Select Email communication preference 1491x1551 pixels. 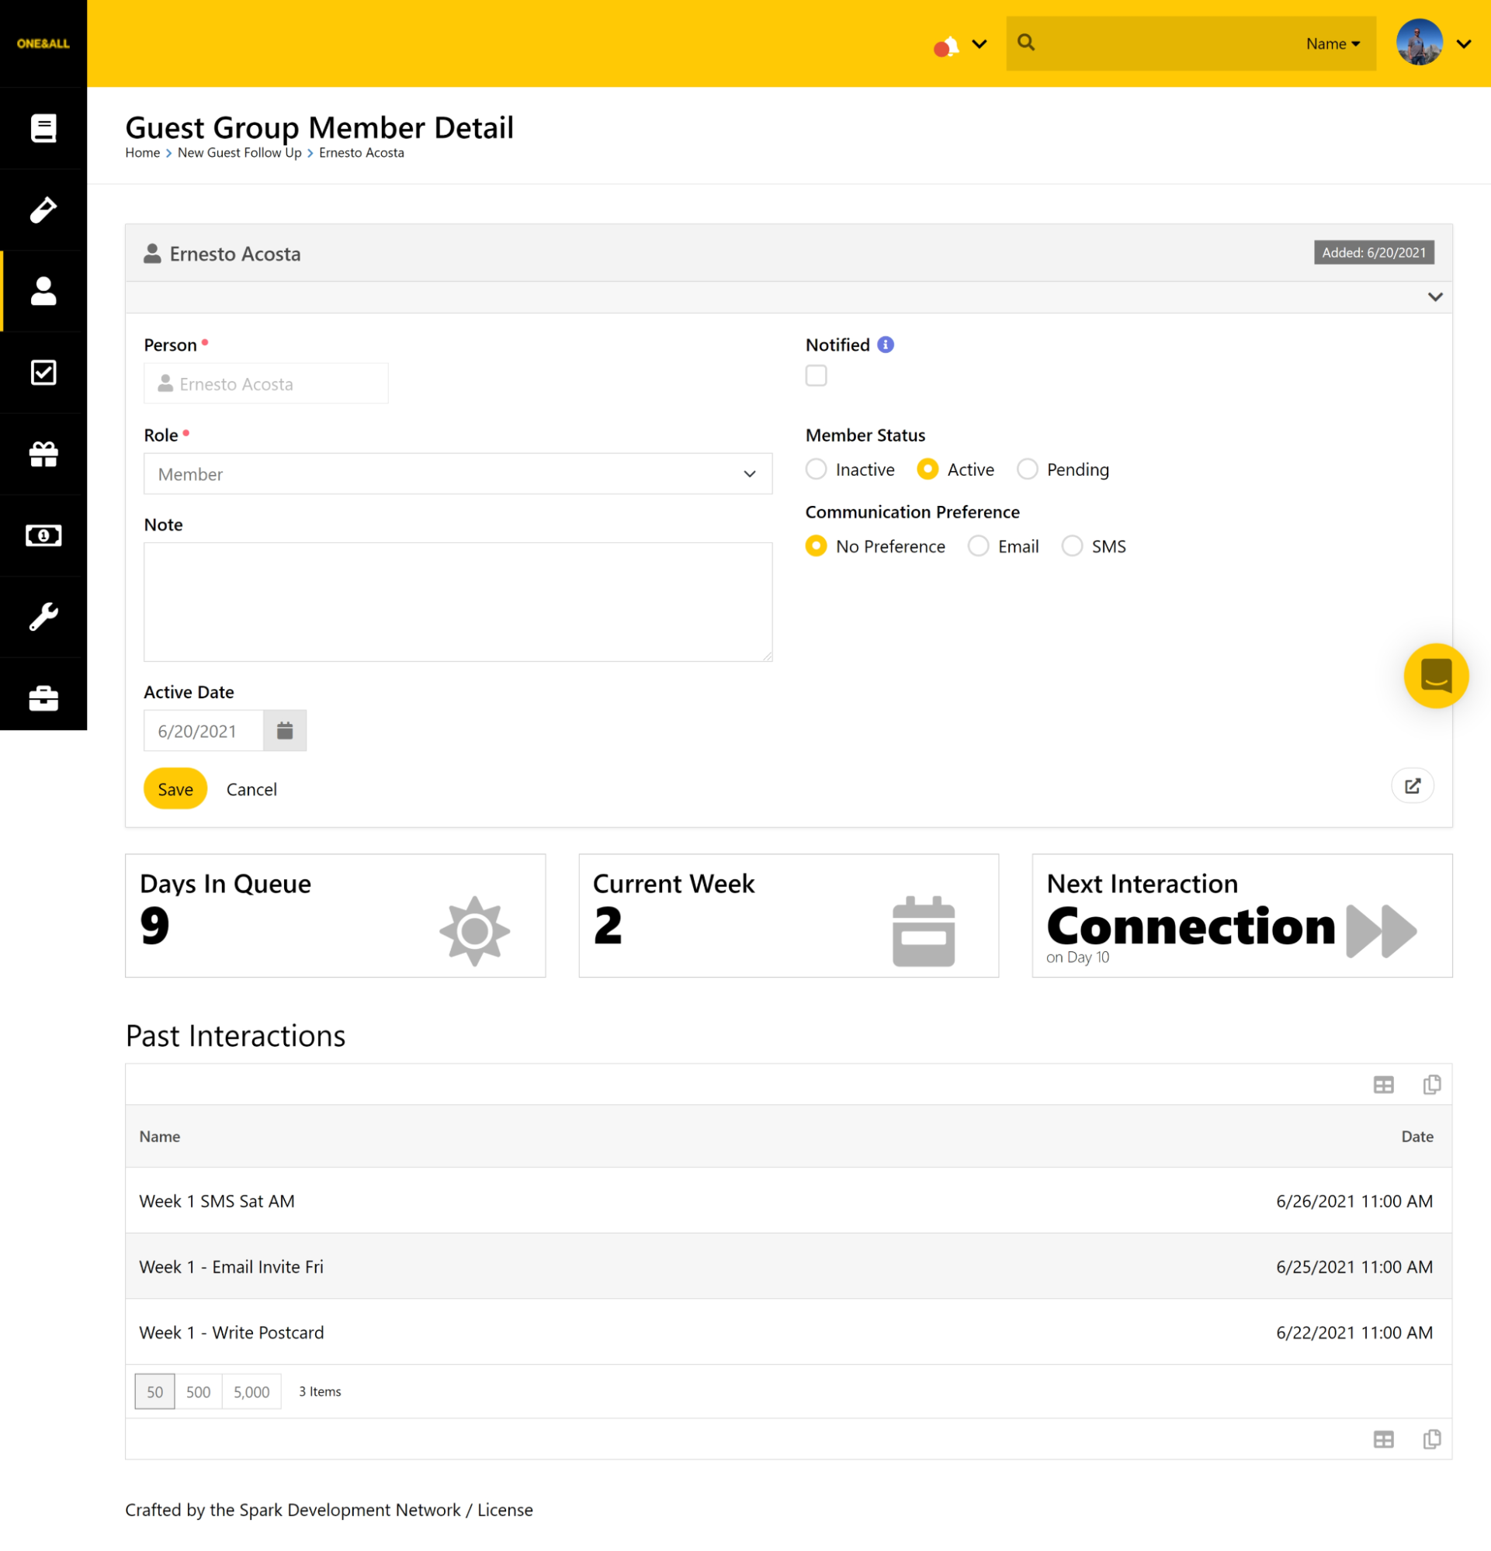978,546
